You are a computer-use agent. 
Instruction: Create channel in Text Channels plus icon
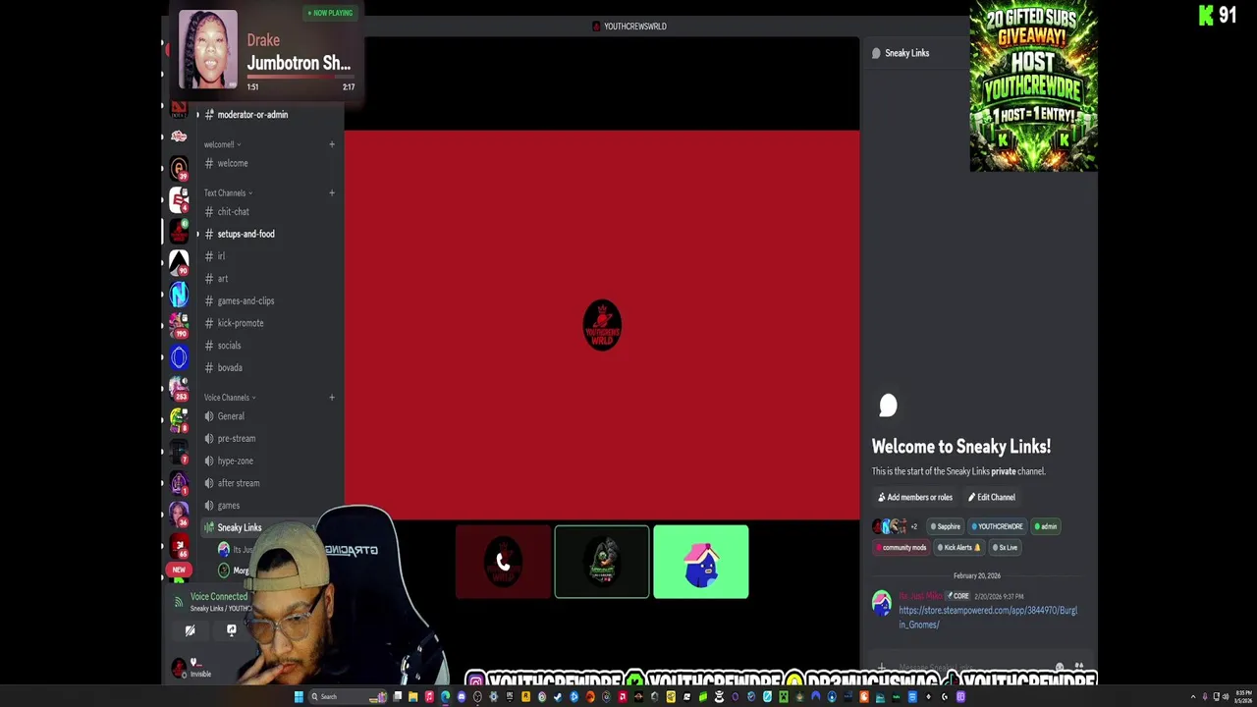(x=332, y=192)
